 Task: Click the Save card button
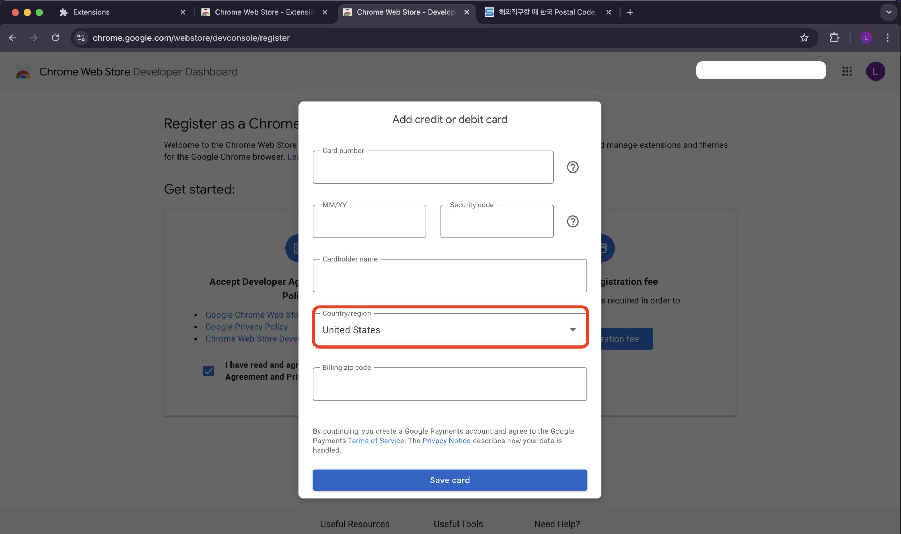click(449, 480)
